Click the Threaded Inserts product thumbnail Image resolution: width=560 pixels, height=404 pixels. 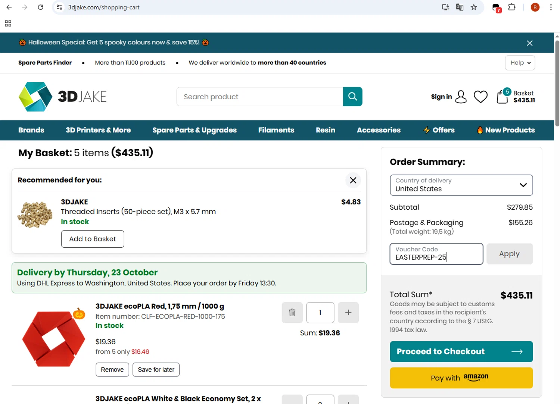tap(35, 214)
